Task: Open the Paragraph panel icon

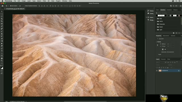Action: [x=148, y=20]
